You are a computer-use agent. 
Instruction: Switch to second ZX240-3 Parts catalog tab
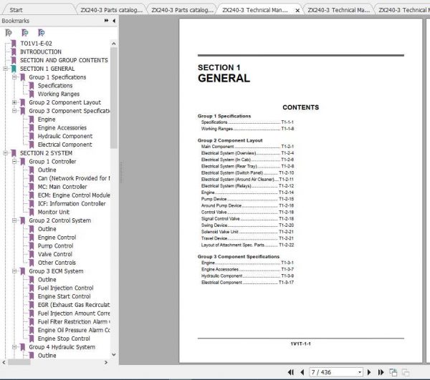(x=182, y=10)
